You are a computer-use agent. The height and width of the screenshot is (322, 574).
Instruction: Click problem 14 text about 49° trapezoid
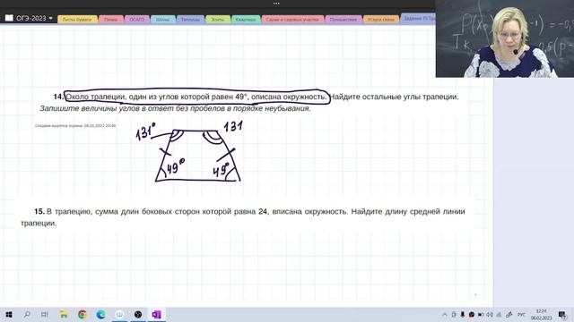(x=196, y=97)
